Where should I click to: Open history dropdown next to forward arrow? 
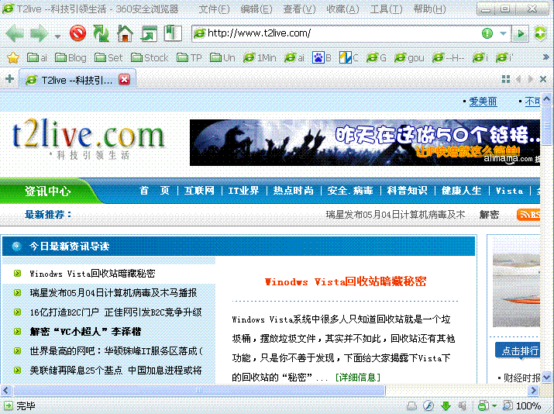pos(57,36)
